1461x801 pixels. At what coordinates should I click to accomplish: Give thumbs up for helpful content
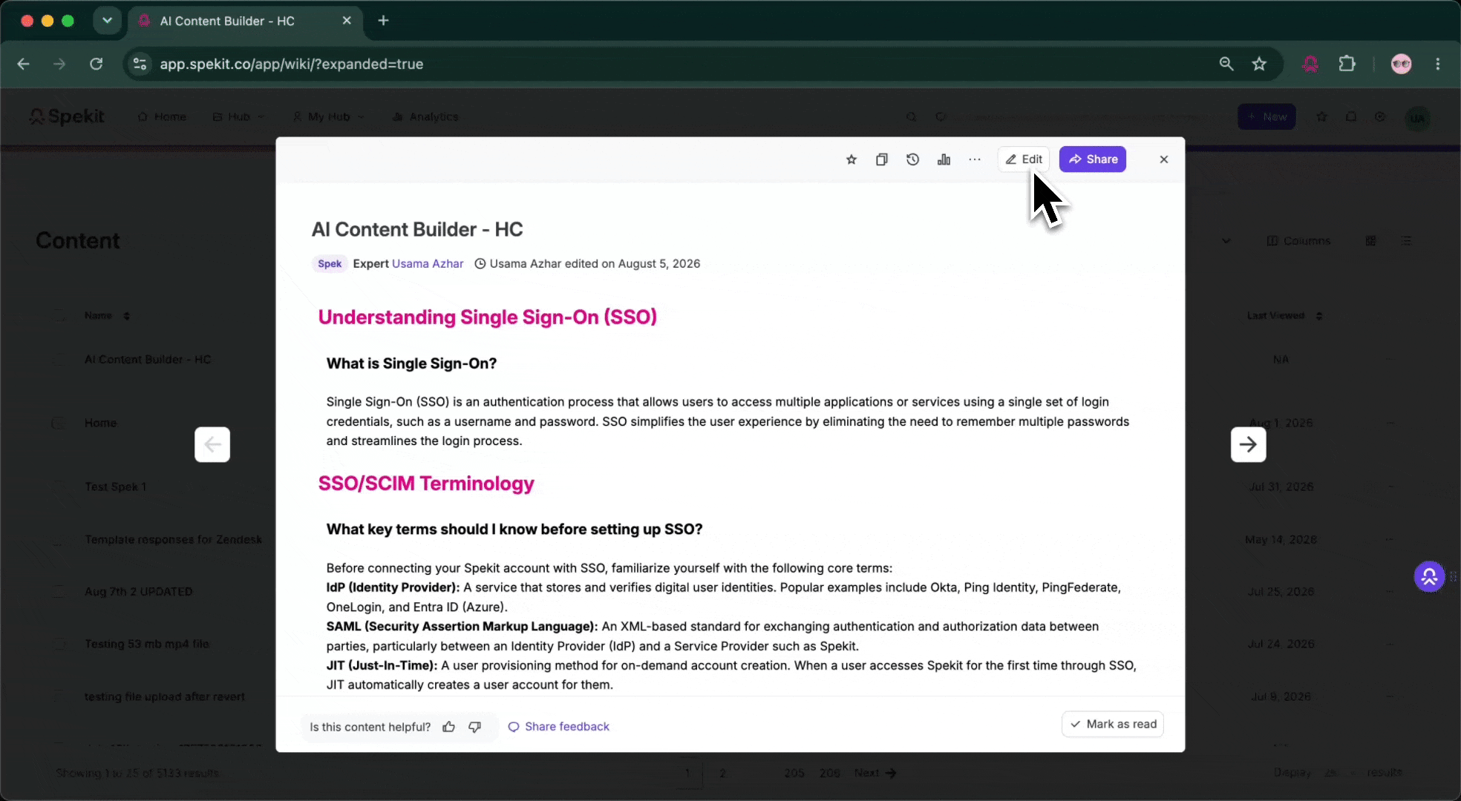click(x=448, y=727)
